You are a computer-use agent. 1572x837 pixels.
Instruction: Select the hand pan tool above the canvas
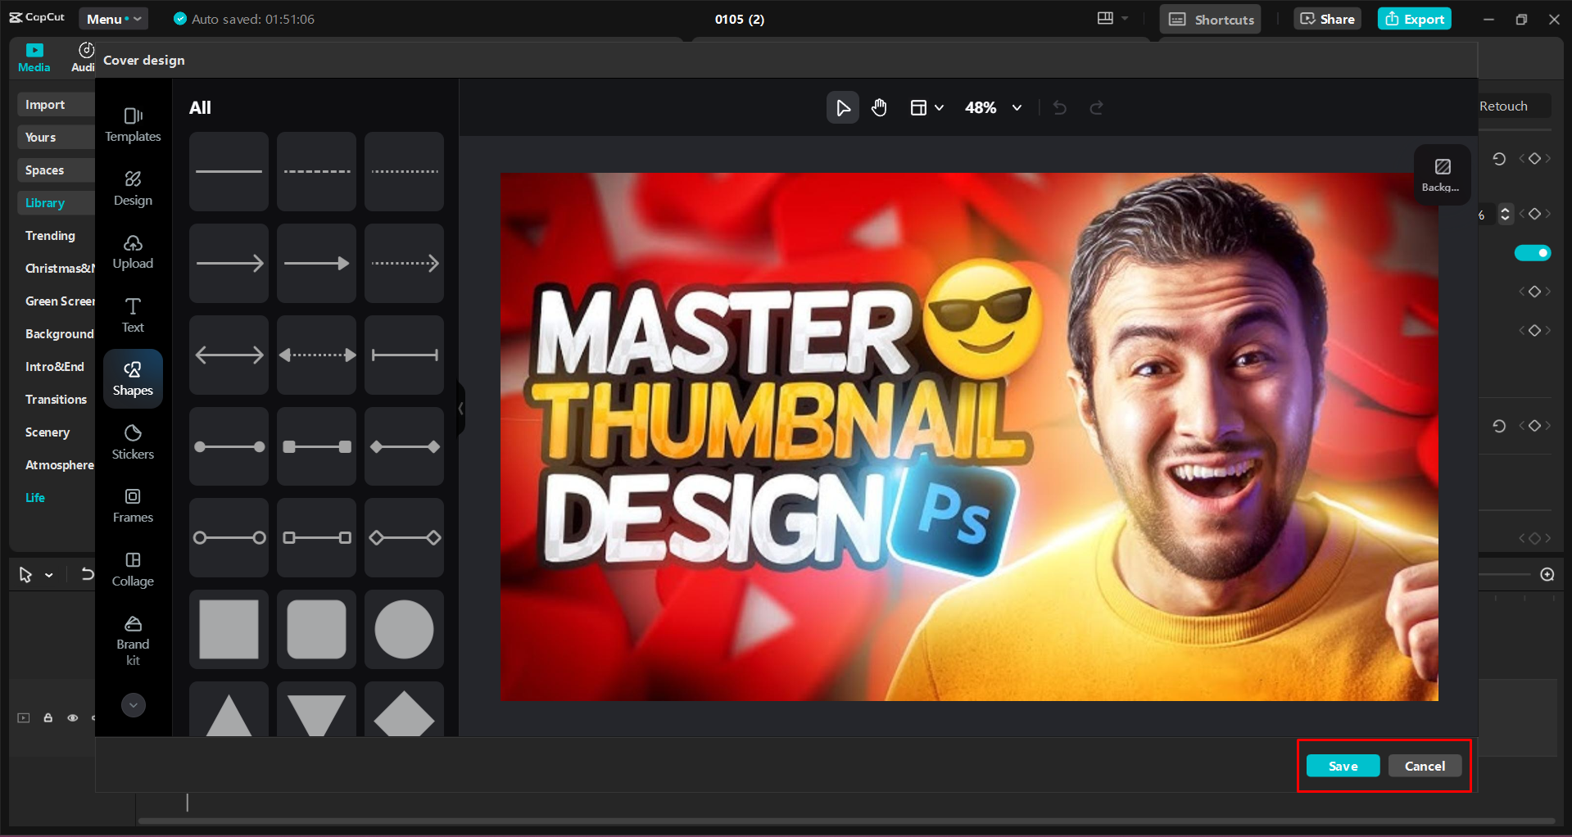click(x=879, y=107)
